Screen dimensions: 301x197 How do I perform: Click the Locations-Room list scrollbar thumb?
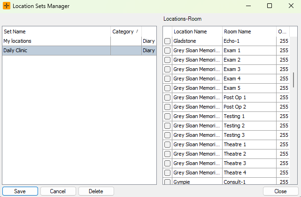(293, 80)
